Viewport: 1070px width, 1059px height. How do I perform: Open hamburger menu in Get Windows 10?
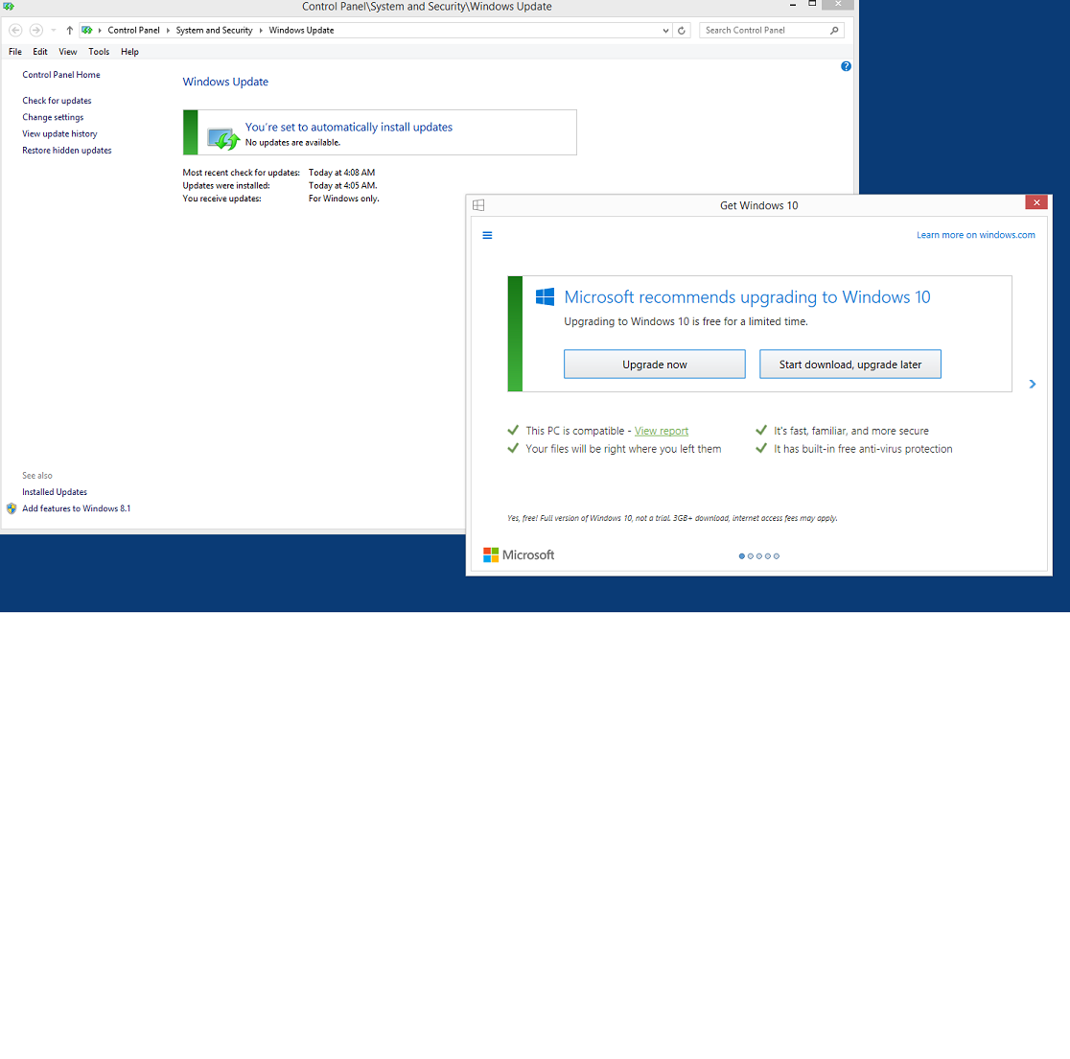(487, 235)
